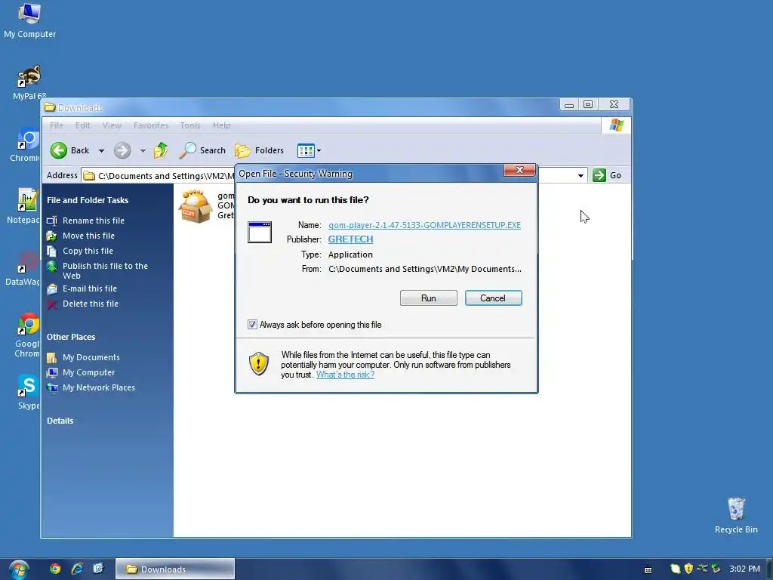Cancel the Security Warning dialog
The height and width of the screenshot is (580, 773).
click(493, 298)
